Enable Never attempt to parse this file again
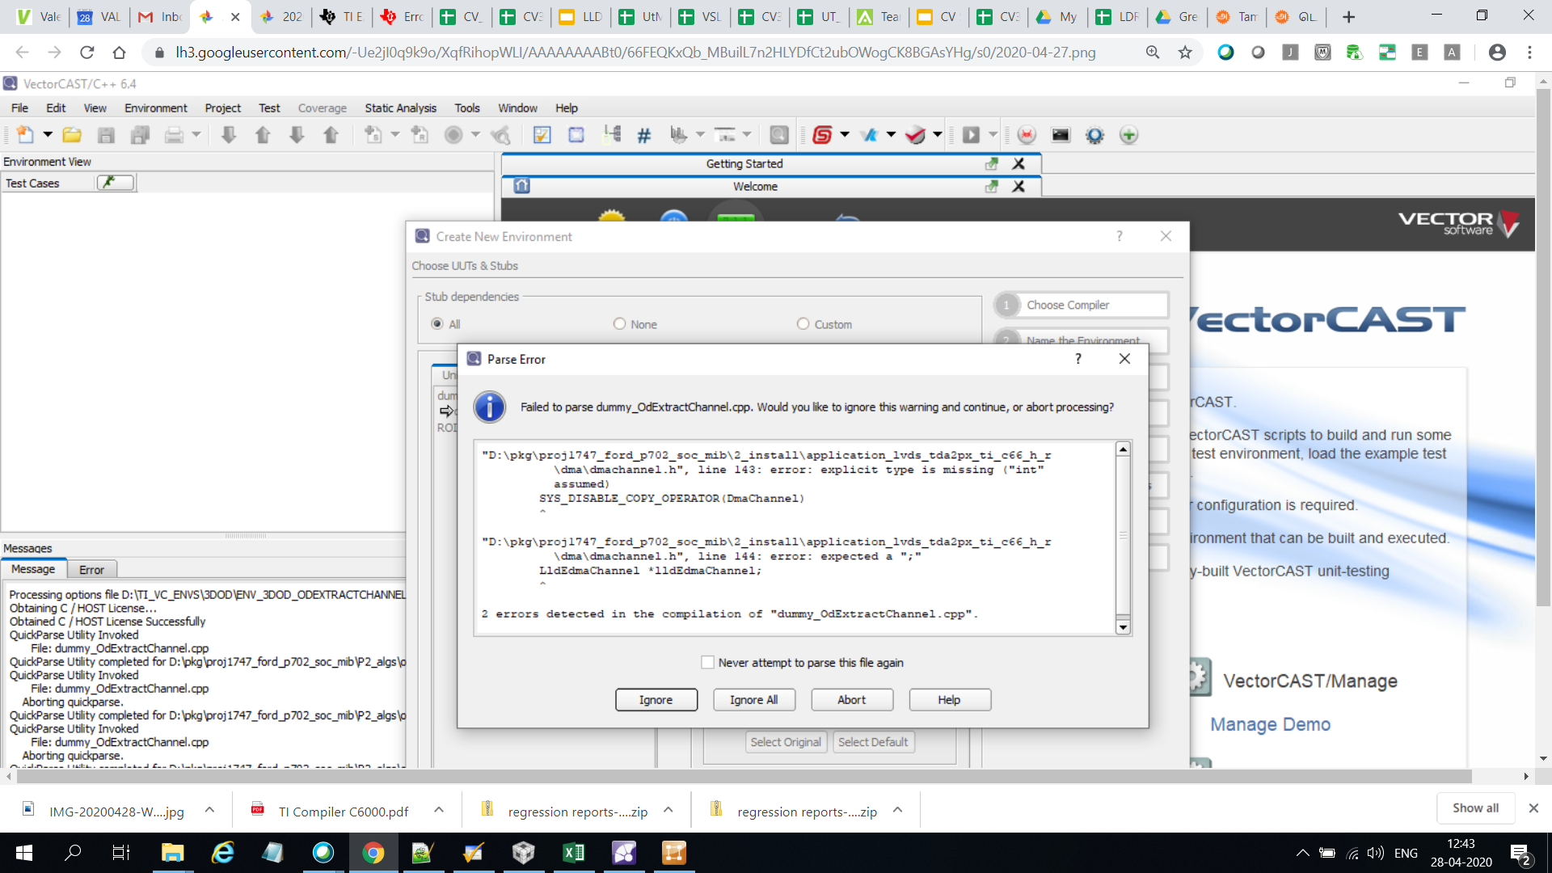The height and width of the screenshot is (873, 1552). pyautogui.click(x=708, y=663)
